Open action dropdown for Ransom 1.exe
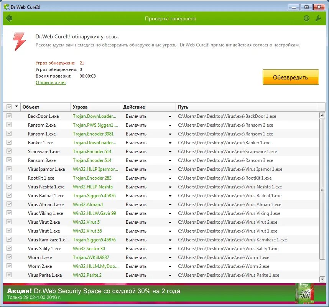The width and height of the screenshot is (329, 307). click(x=170, y=134)
